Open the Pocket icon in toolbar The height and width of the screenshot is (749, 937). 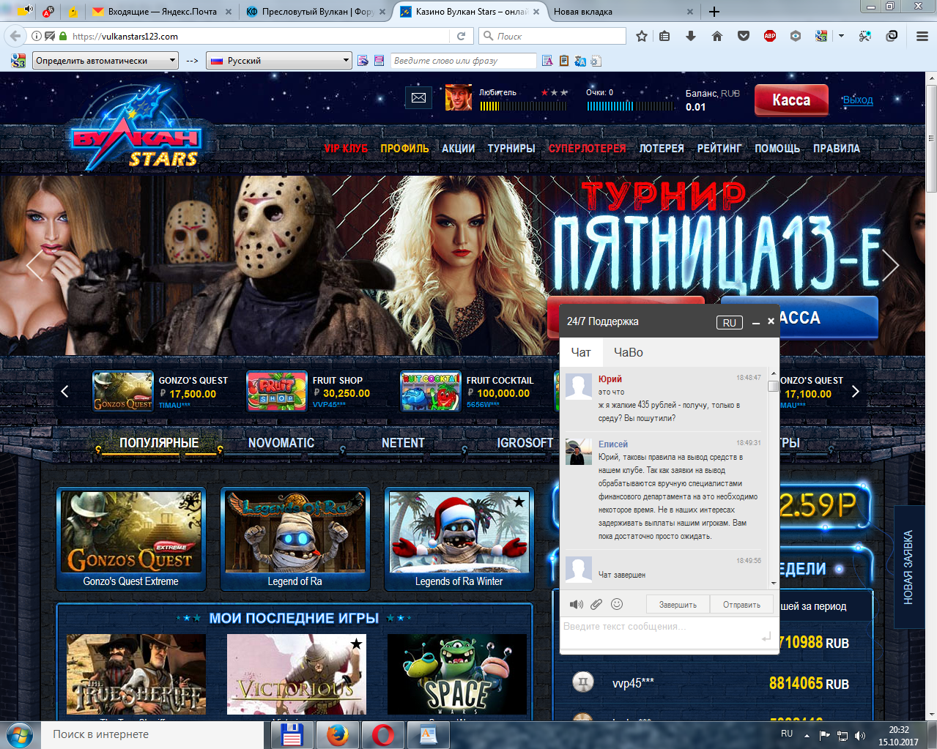(x=744, y=36)
